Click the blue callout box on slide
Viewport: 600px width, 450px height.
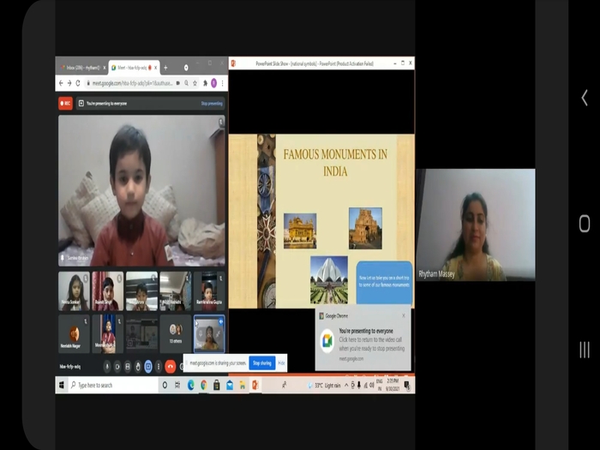(x=384, y=283)
